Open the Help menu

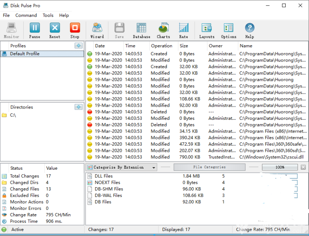64,15
